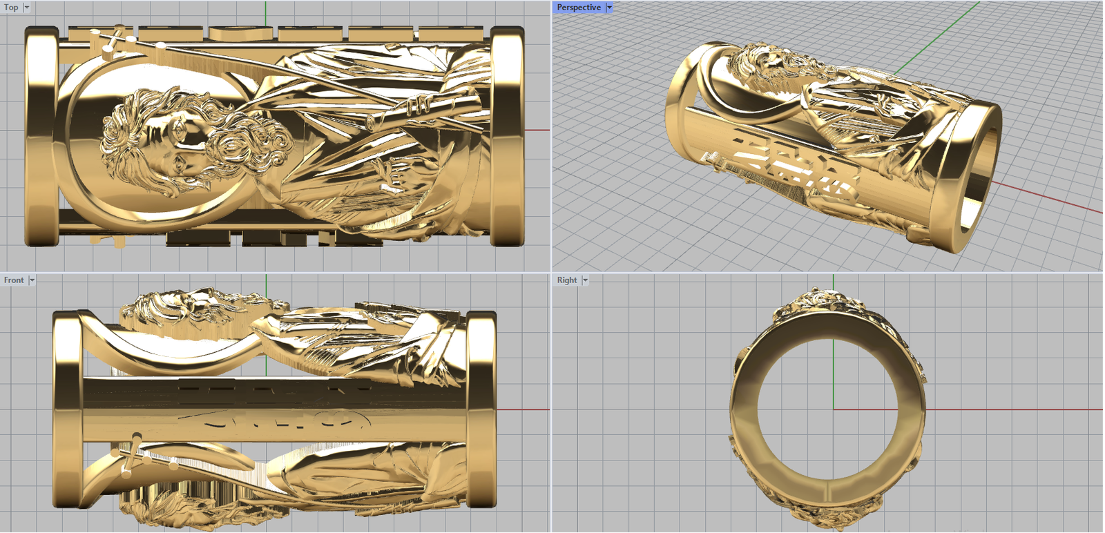The width and height of the screenshot is (1105, 533).
Task: Click the engraved text band in Front viewport
Action: tap(276, 407)
